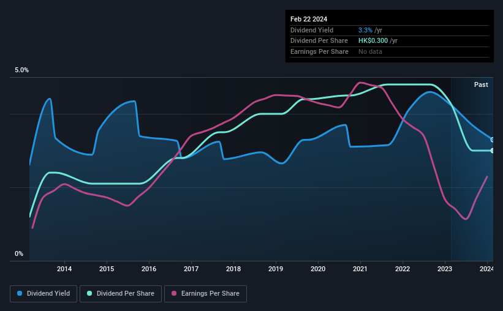
Task: Click the 2016 x-axis label
Action: pyautogui.click(x=149, y=269)
